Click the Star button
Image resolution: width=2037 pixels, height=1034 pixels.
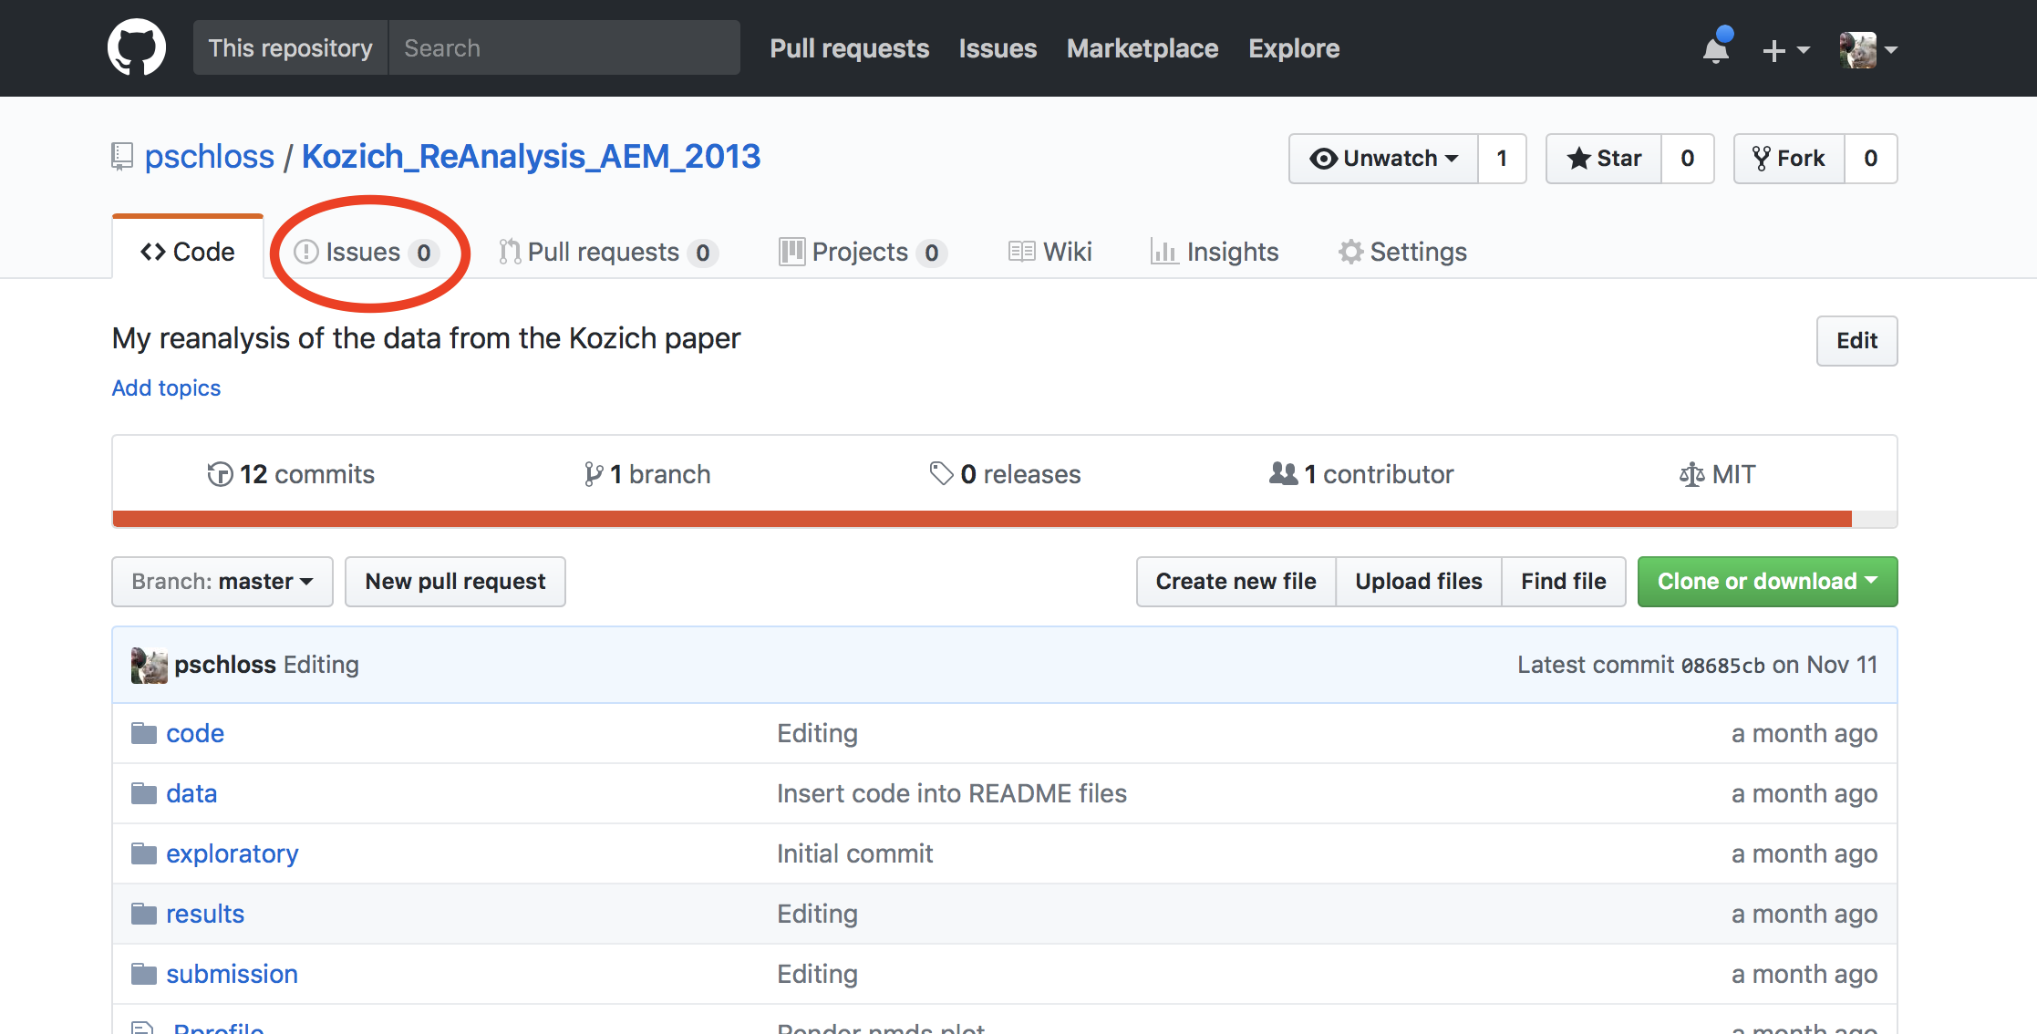click(1604, 159)
